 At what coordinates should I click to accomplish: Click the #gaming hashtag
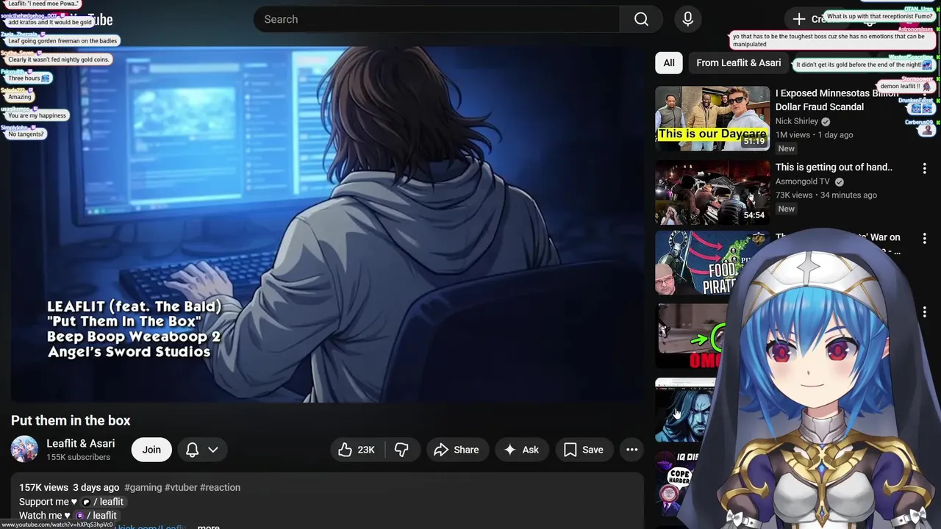143,487
